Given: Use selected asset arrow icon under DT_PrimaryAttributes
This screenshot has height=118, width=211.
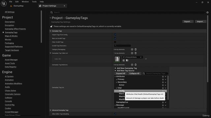Looking at the screenshot, I should point(124,60).
